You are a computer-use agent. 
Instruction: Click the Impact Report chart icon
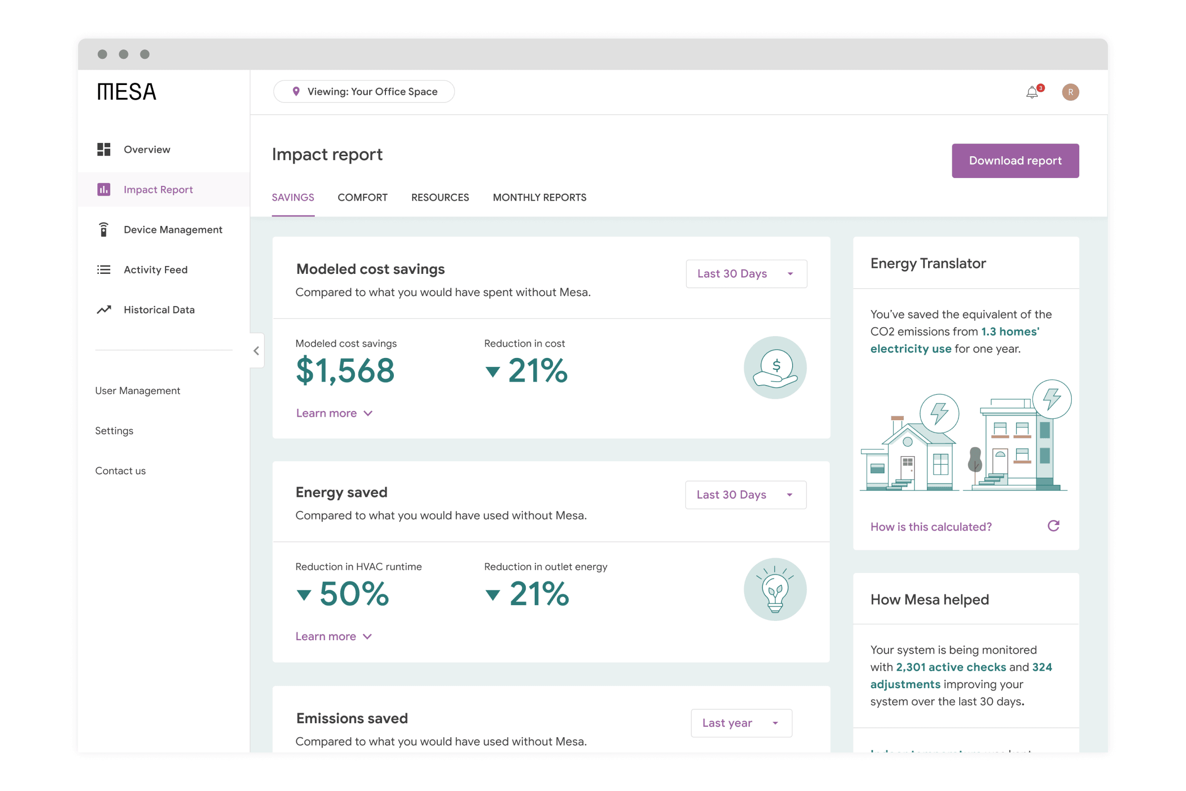pos(104,190)
